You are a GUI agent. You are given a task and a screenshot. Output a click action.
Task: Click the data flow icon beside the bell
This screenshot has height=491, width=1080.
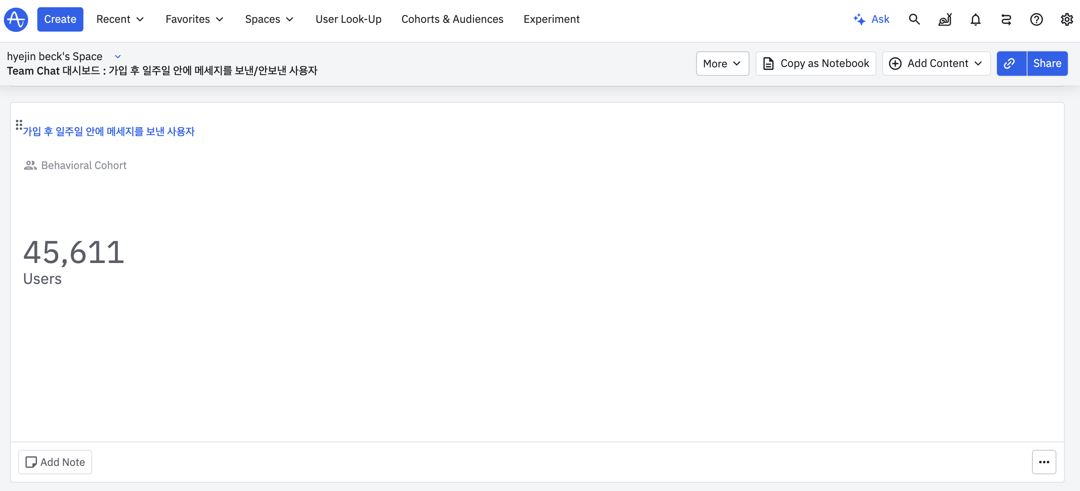pos(1006,19)
